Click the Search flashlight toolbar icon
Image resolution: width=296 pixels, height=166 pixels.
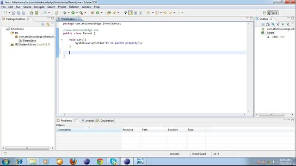(114, 13)
